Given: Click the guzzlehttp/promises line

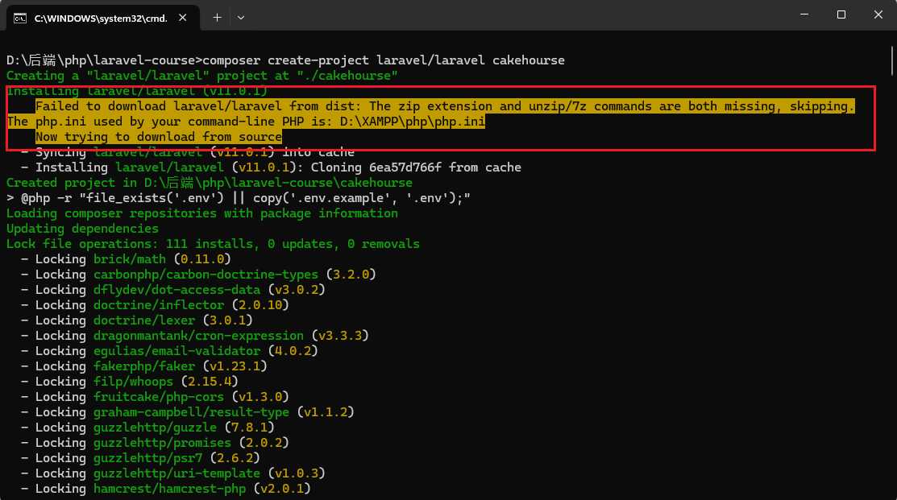Looking at the screenshot, I should click(155, 443).
